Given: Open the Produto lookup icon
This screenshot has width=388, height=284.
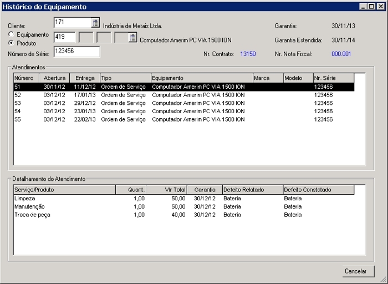Looking at the screenshot, I should pos(132,38).
